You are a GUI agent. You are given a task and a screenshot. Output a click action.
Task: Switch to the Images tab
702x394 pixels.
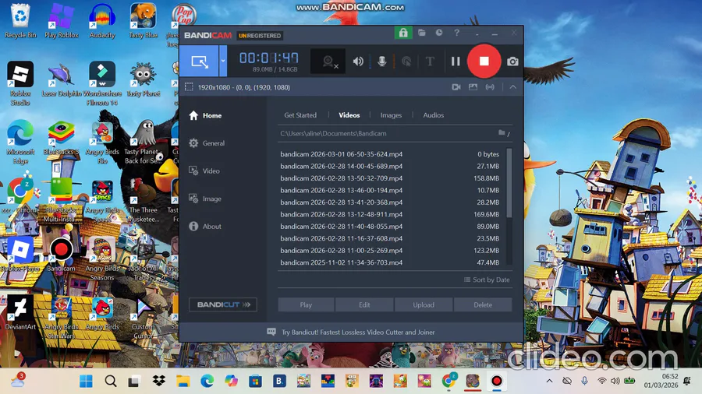coord(391,114)
